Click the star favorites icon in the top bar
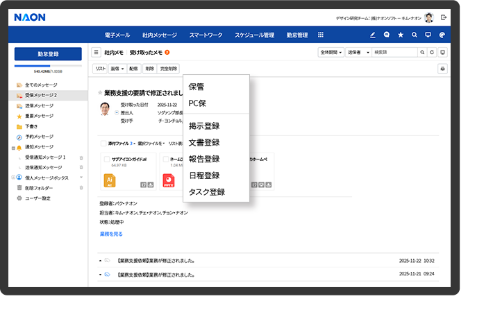Screen dimensions: 493x319 (x=400, y=35)
